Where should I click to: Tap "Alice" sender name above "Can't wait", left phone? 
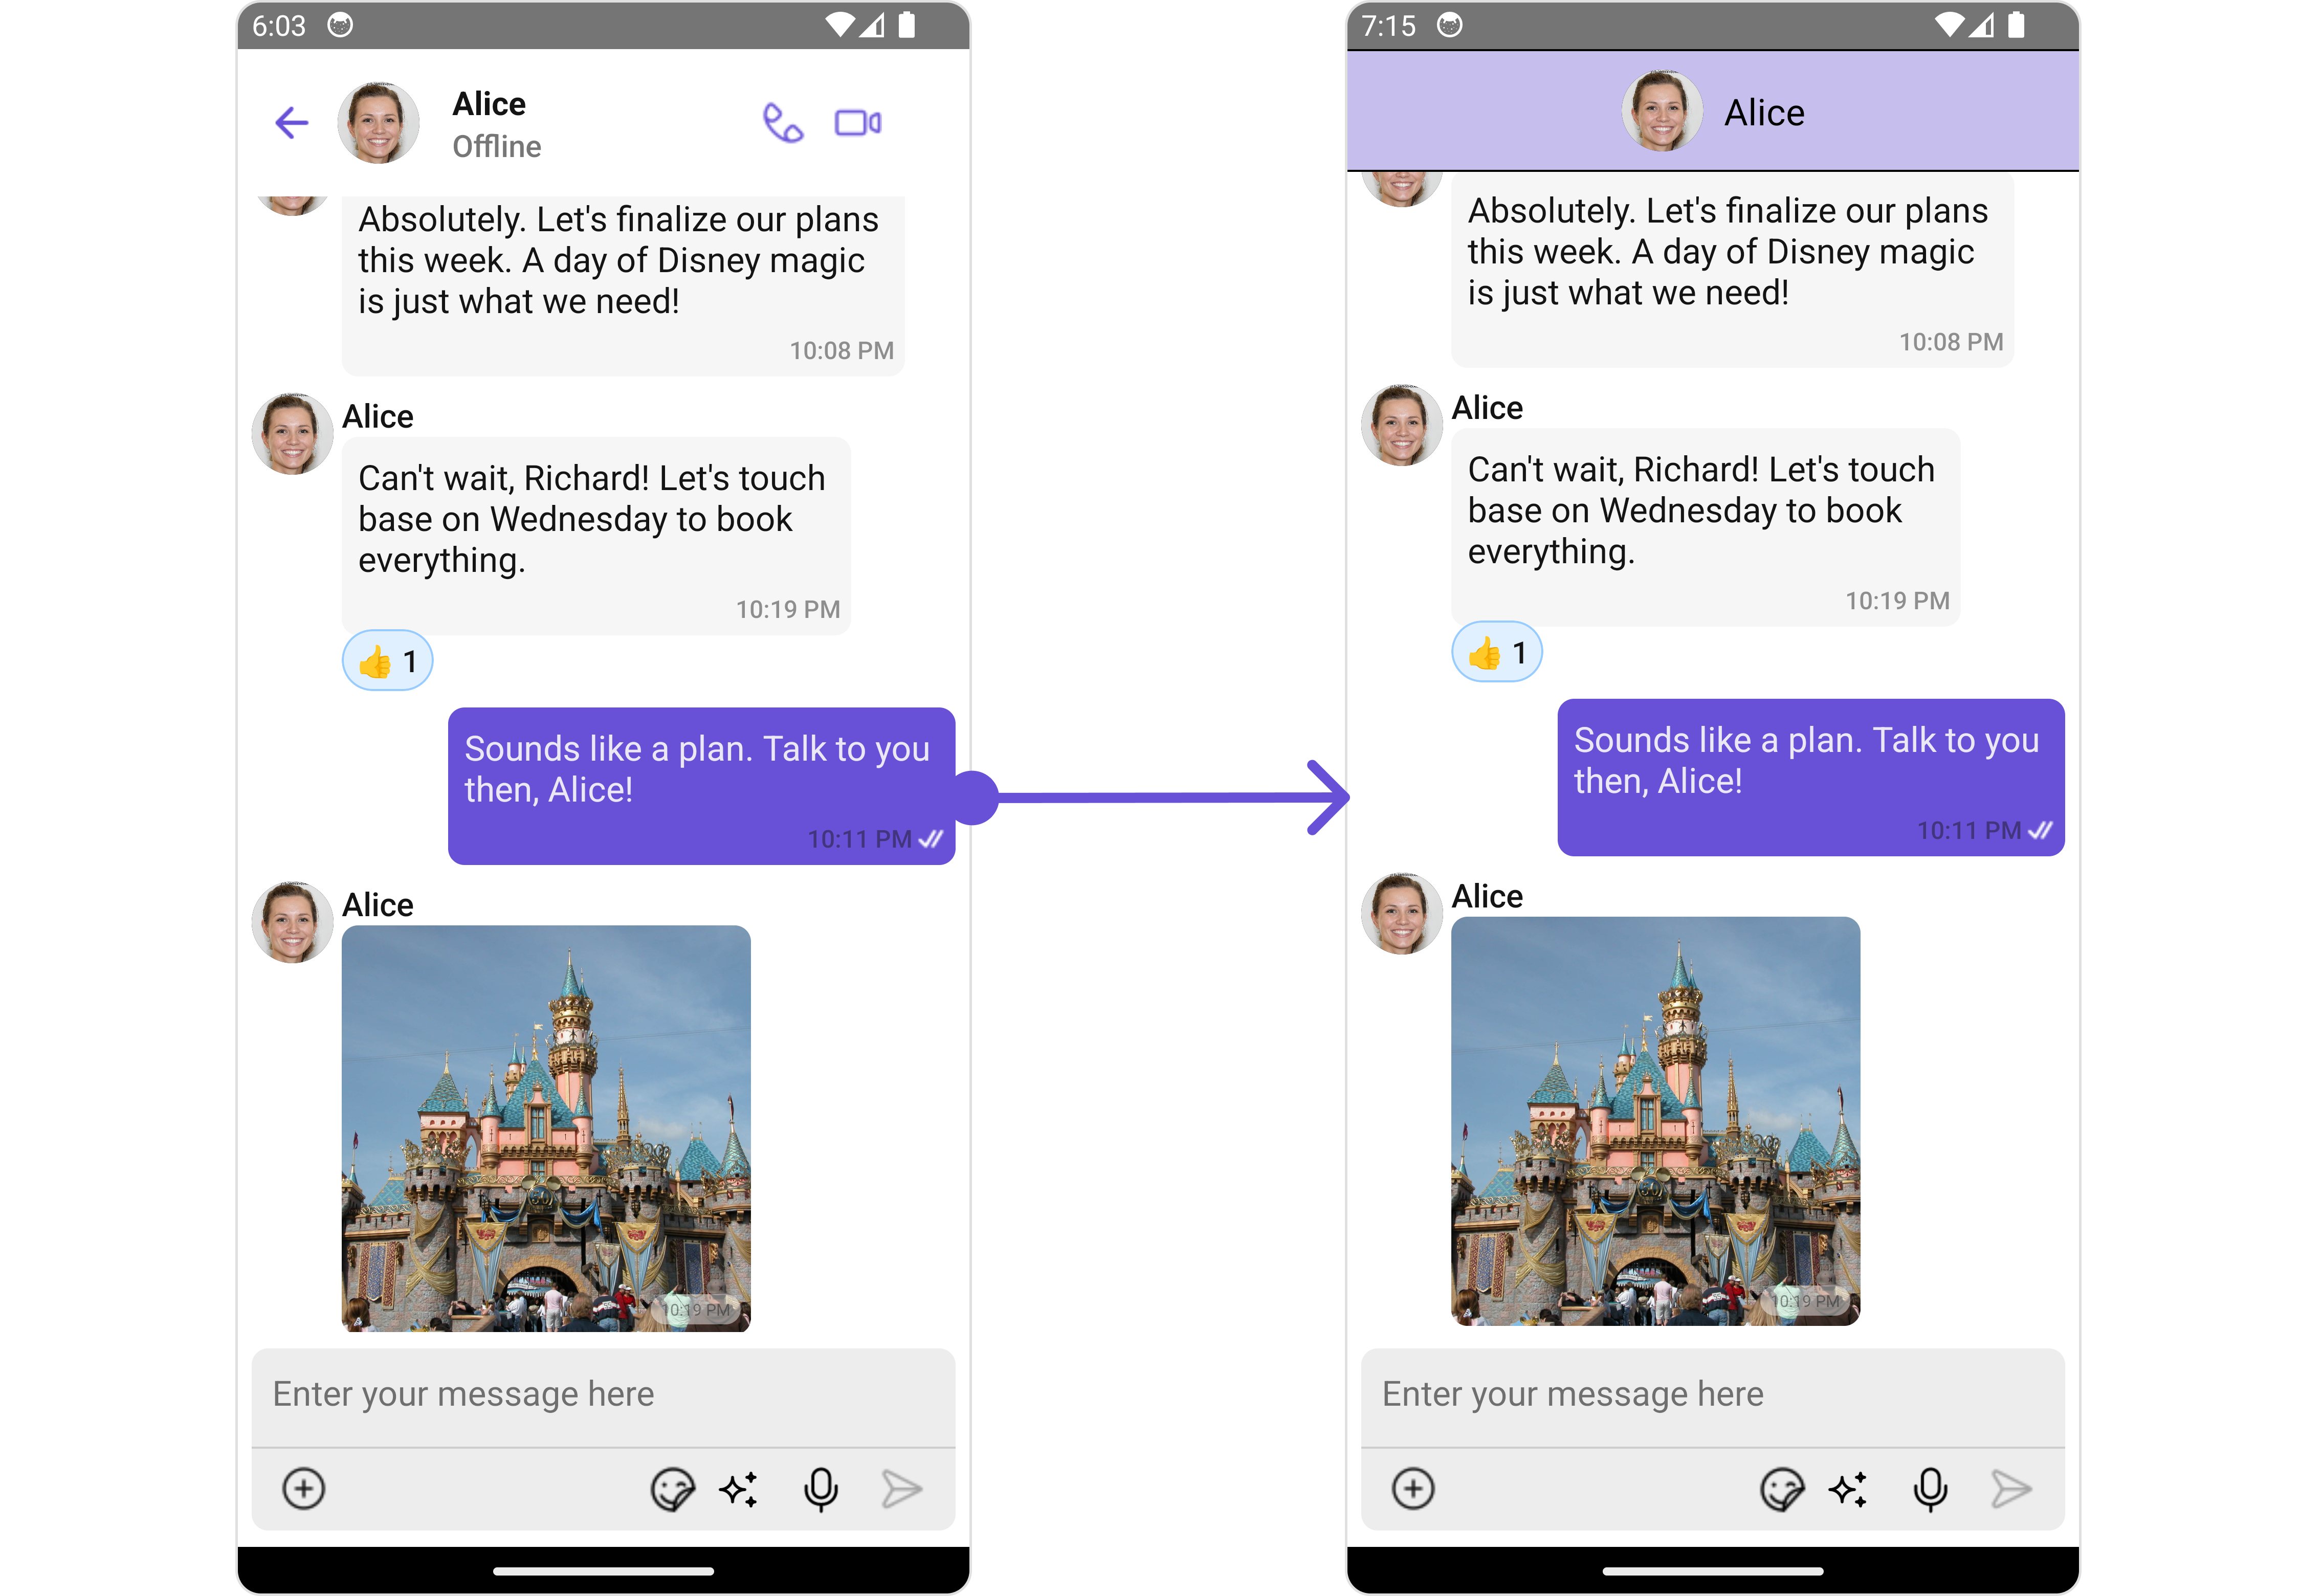click(x=378, y=416)
